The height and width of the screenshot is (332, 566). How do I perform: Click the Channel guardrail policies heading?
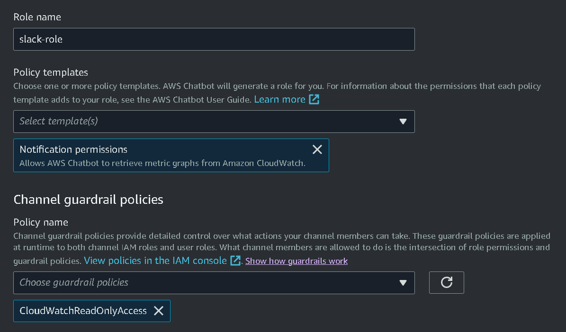tap(88, 200)
